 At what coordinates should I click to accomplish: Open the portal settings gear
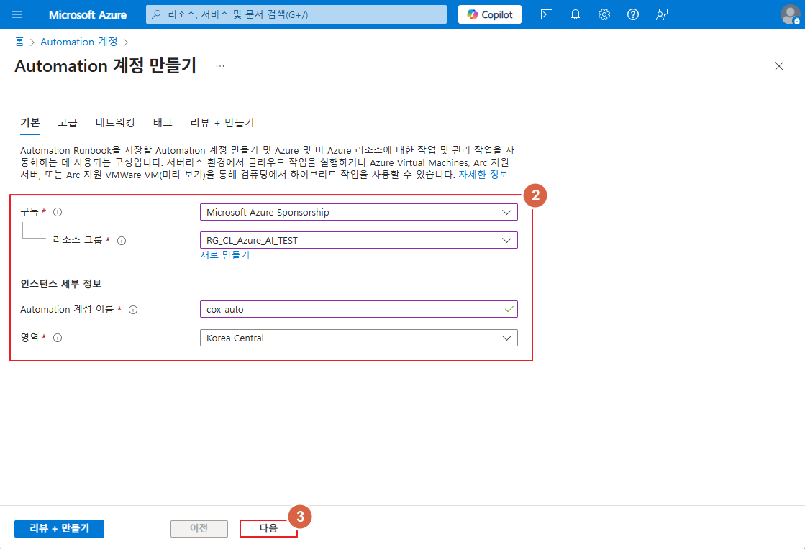tap(604, 14)
